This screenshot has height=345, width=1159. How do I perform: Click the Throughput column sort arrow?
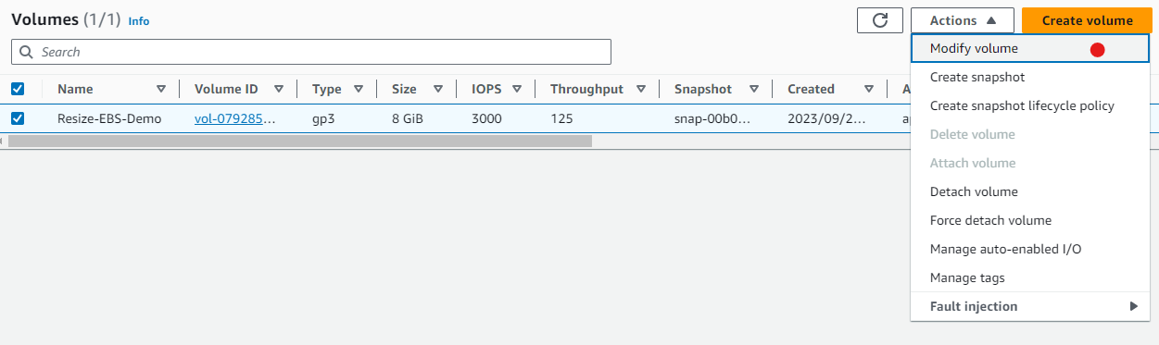(640, 90)
